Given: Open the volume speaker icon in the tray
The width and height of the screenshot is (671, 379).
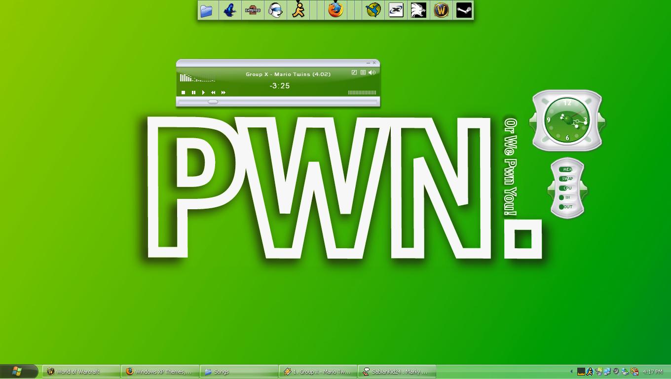Looking at the screenshot, I should coord(616,371).
